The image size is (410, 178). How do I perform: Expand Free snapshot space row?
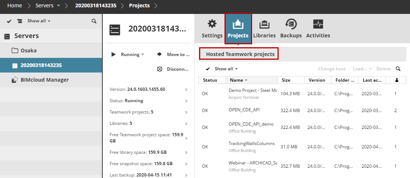(x=149, y=164)
